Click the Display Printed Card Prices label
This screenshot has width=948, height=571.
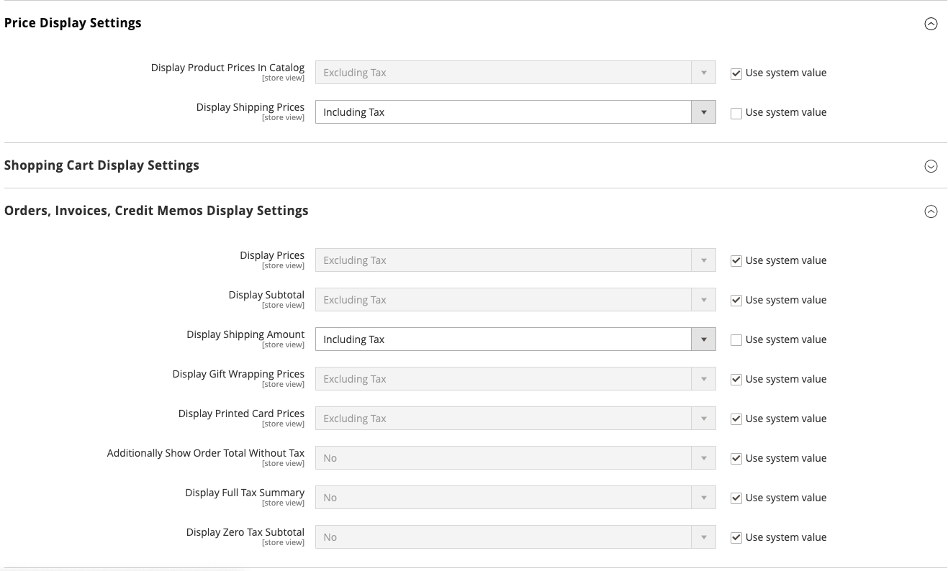[x=241, y=414]
